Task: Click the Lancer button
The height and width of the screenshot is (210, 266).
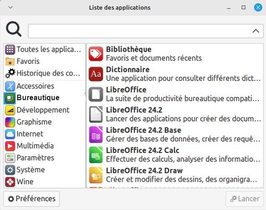Action: click(x=245, y=199)
